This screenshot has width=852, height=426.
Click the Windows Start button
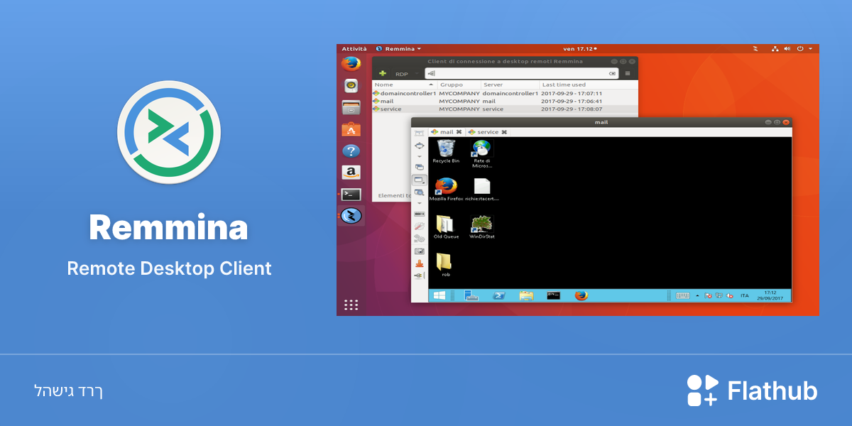pyautogui.click(x=439, y=295)
